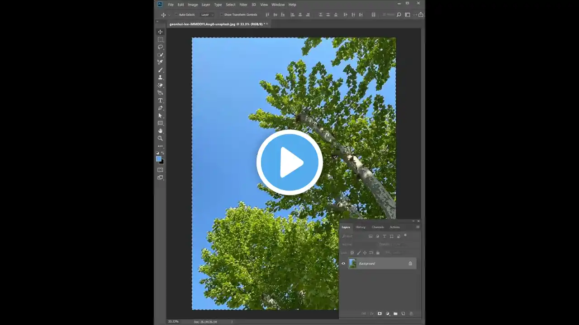Screen dimensions: 579x325
Task: Close the geonhui-lee document tab
Action: point(267,24)
